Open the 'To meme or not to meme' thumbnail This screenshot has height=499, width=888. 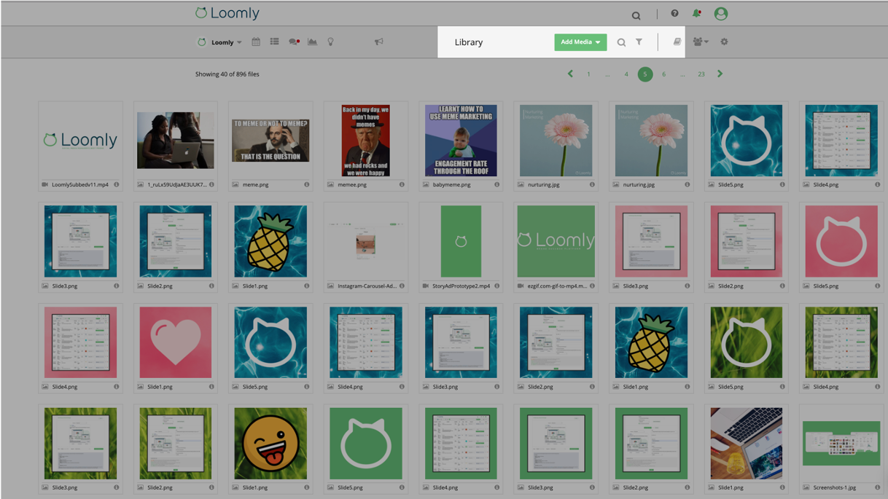[270, 140]
